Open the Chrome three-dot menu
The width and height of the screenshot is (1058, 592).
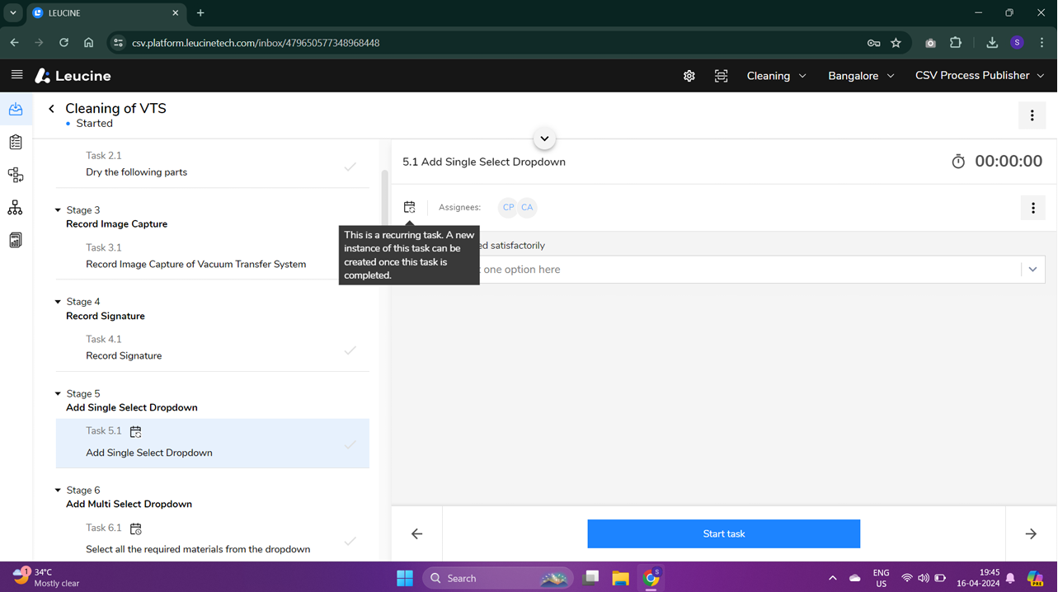point(1042,43)
